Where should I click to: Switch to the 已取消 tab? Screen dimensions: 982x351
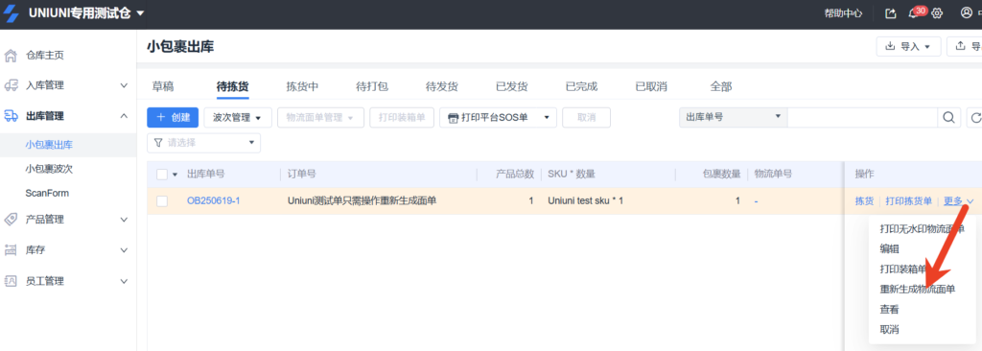(651, 86)
